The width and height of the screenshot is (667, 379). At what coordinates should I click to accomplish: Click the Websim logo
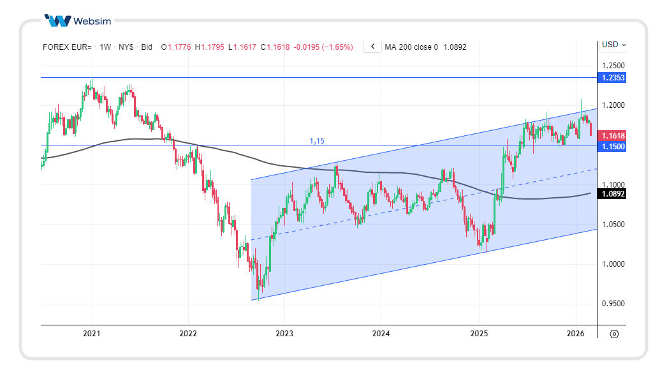(x=78, y=20)
